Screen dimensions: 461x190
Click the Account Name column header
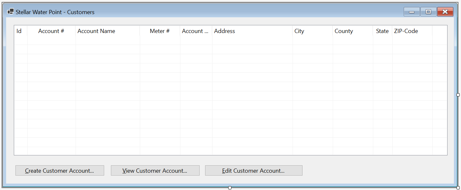108,31
